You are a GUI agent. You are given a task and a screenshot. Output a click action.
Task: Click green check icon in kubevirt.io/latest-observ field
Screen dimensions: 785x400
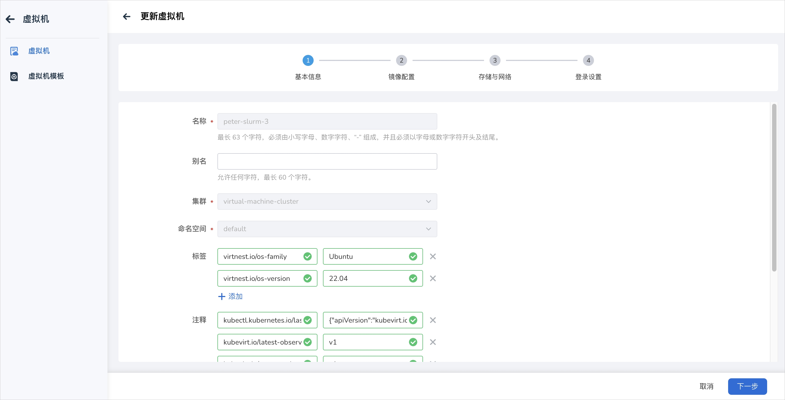click(x=308, y=342)
